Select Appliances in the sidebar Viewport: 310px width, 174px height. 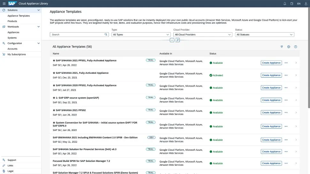[x=13, y=32]
